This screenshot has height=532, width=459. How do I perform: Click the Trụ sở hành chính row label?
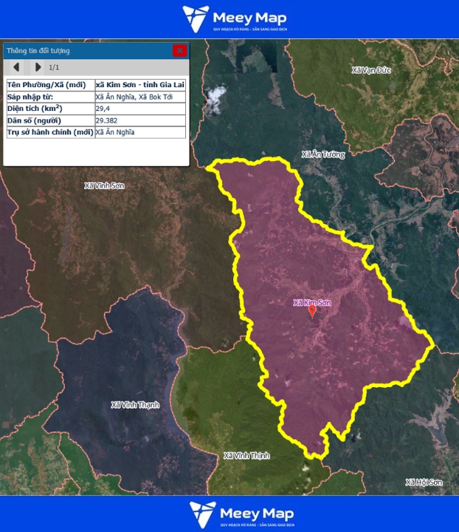50,132
